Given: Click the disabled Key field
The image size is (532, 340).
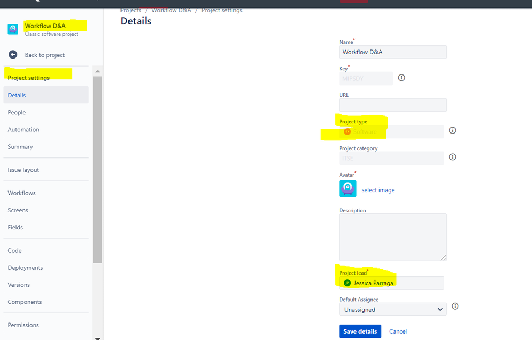Looking at the screenshot, I should [x=366, y=78].
